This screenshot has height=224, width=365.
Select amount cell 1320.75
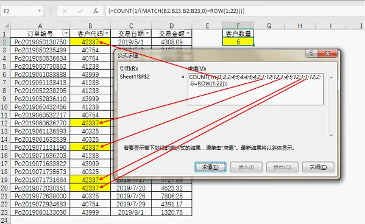(172, 212)
